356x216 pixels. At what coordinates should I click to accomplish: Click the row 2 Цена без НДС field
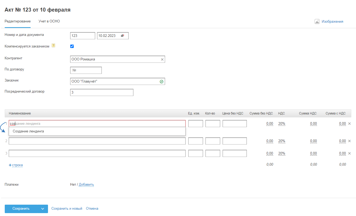(x=235, y=141)
